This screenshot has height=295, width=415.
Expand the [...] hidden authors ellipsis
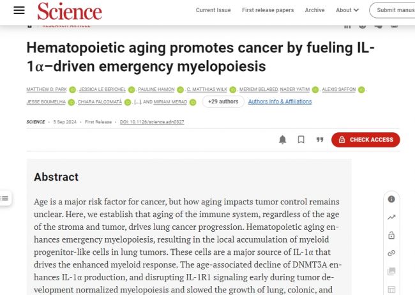click(x=138, y=102)
